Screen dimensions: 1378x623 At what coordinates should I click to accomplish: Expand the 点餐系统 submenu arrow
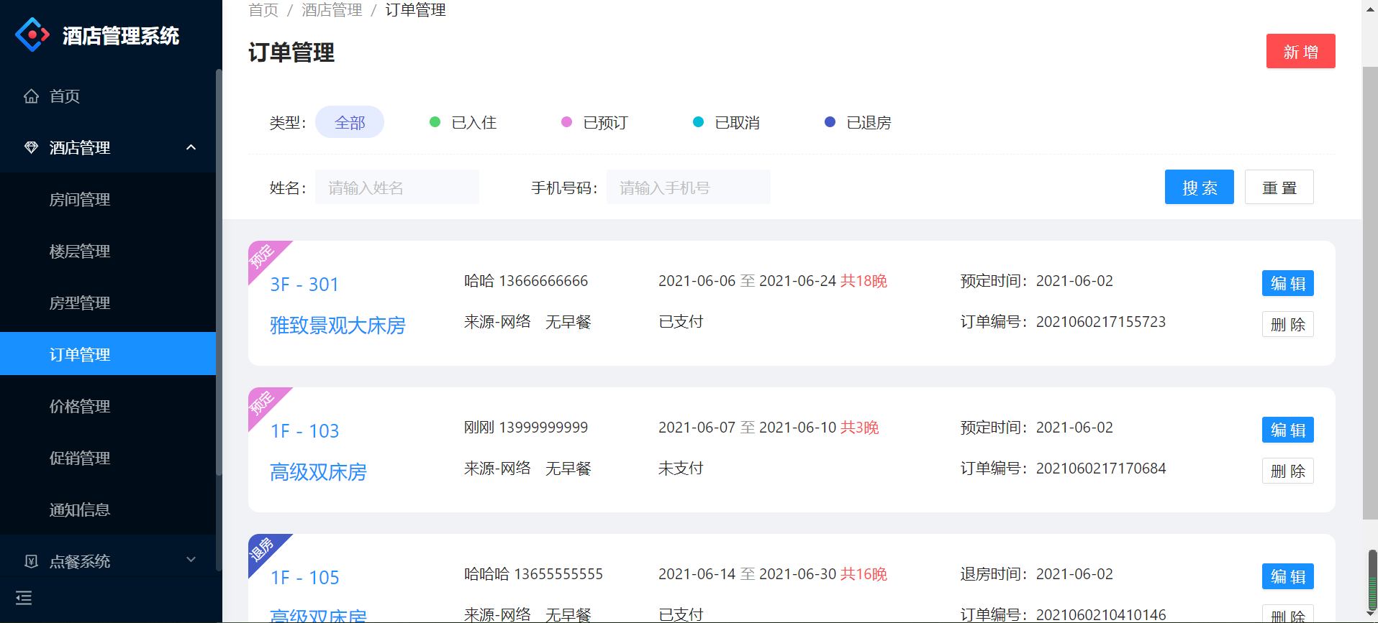tap(191, 560)
